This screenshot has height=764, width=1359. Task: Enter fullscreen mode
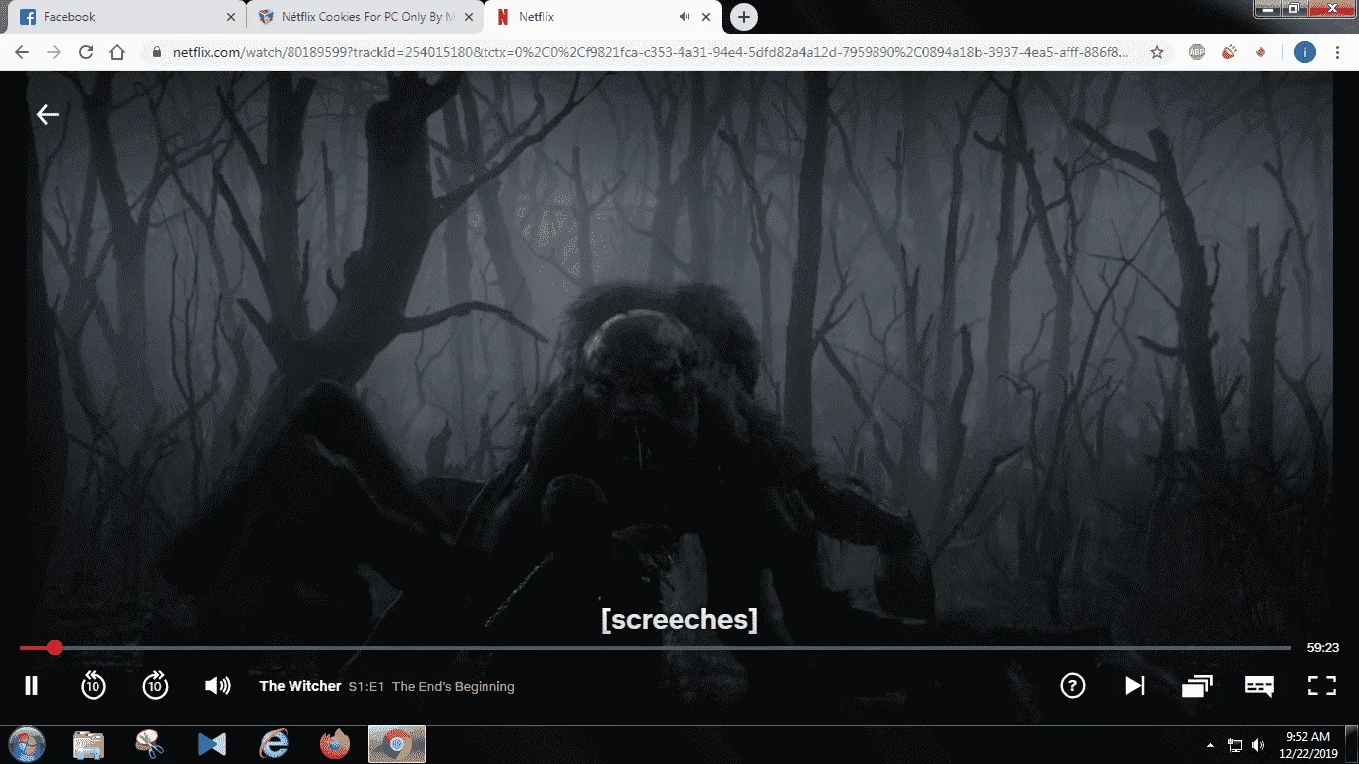click(x=1321, y=685)
